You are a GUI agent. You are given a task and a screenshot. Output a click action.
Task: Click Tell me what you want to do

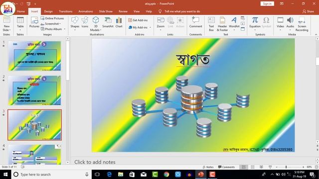[182, 11]
